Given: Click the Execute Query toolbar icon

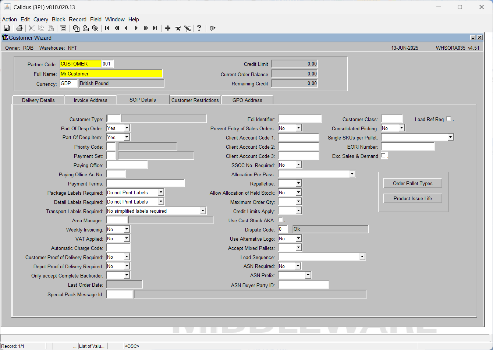Looking at the screenshot, I should (86, 28).
